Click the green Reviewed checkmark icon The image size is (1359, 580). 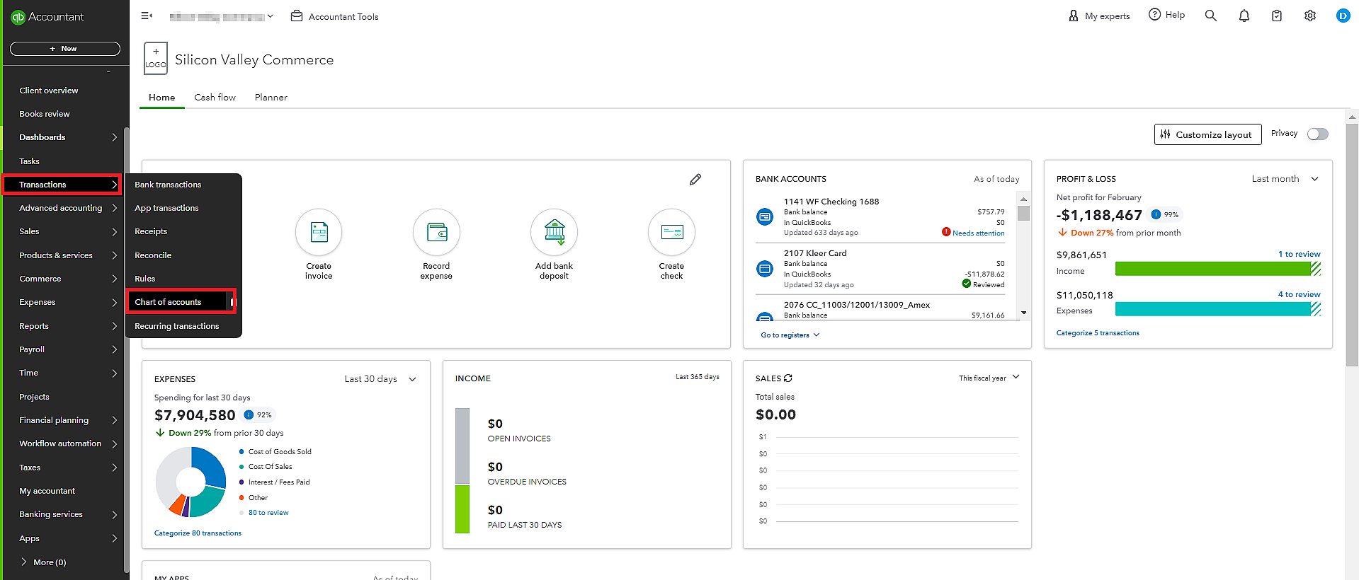(x=967, y=284)
